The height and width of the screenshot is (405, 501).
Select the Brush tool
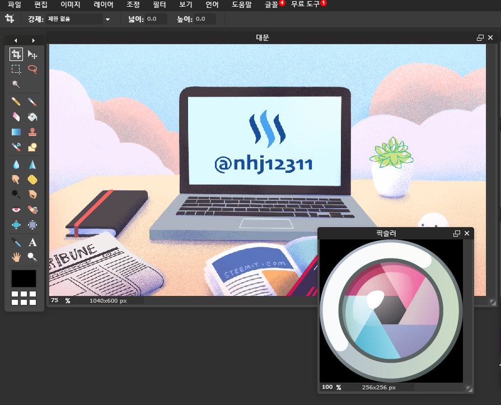pyautogui.click(x=32, y=102)
